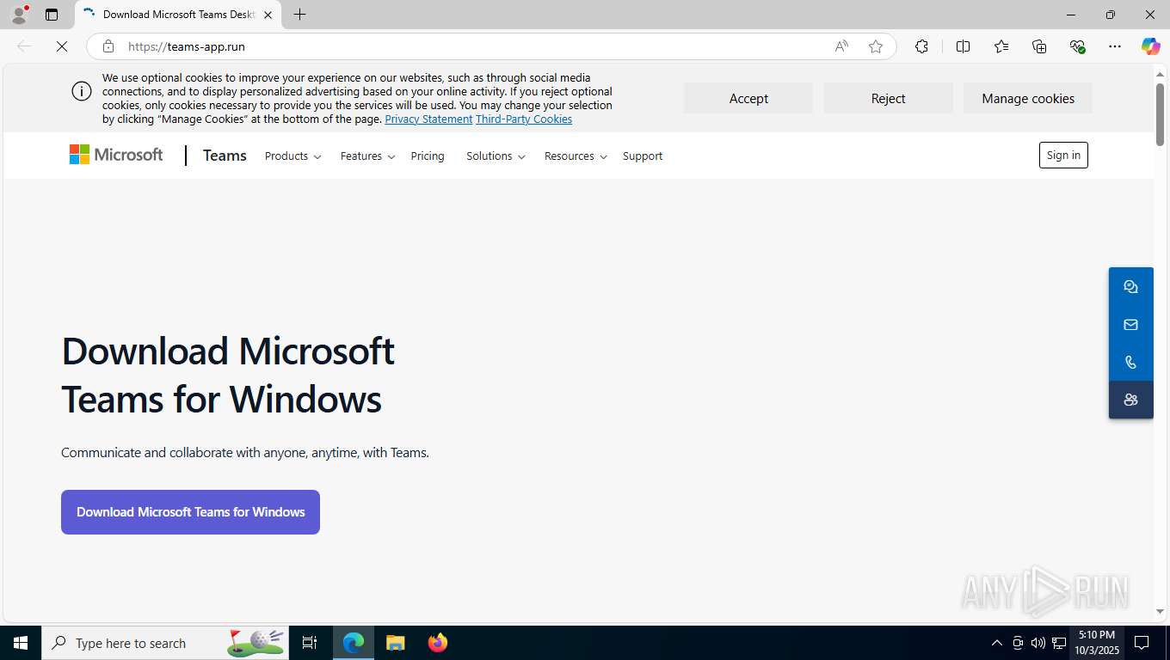Open Task View on taskbar
This screenshot has width=1170, height=660.
click(x=310, y=643)
